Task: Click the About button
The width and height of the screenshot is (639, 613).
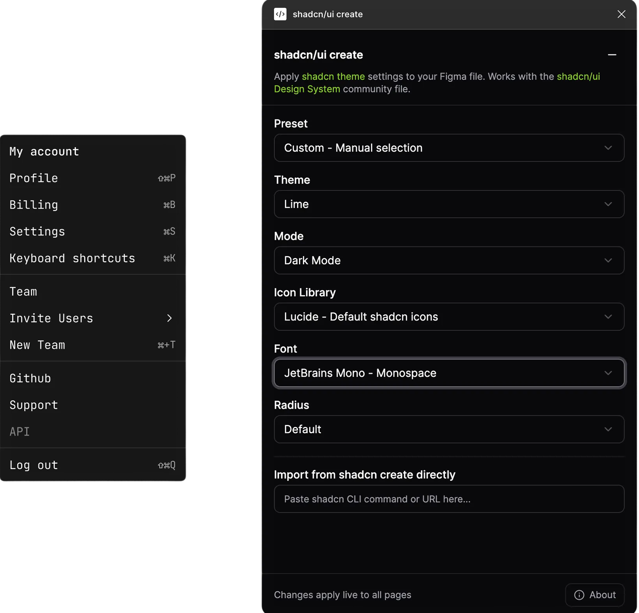Action: tap(595, 595)
